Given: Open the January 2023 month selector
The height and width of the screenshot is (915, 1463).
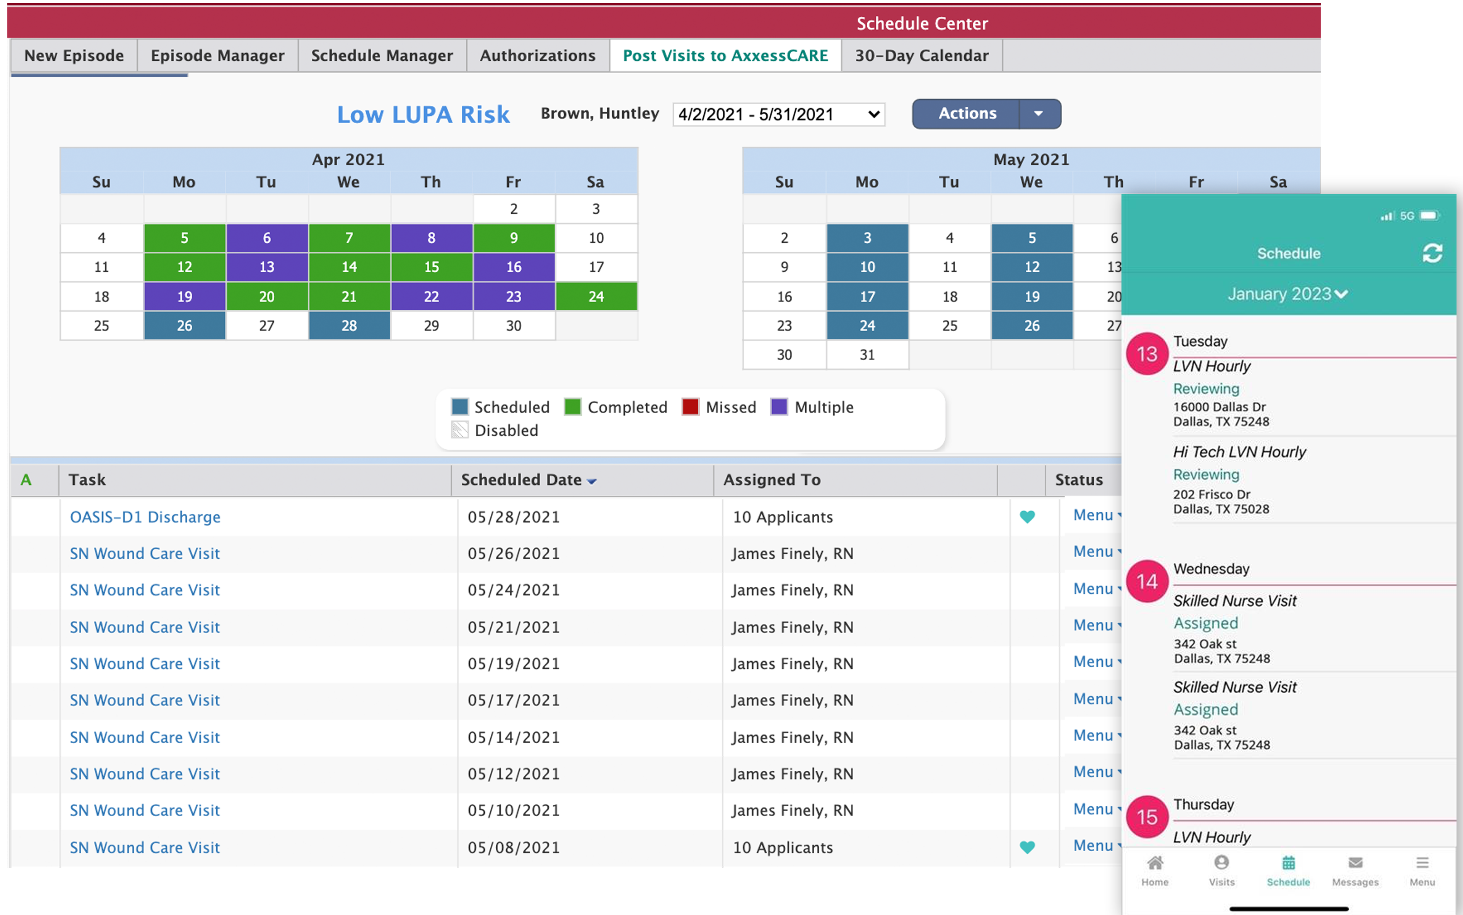Looking at the screenshot, I should (1287, 294).
